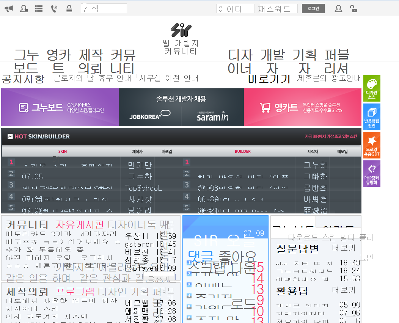Click the 우산11 post author name

[x=137, y=236]
